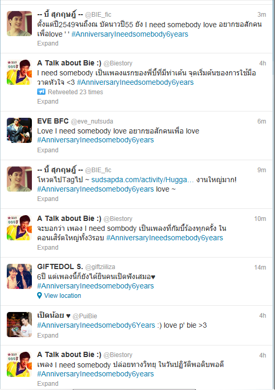Click the location pin icon in the GIFTEDOL S. tweet
Screen dimensions: 275x390
[39, 295]
